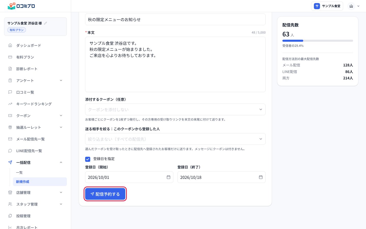The image size is (366, 229).
Task: Click the サンプル食堂 store switcher button
Action: tap(327, 6)
